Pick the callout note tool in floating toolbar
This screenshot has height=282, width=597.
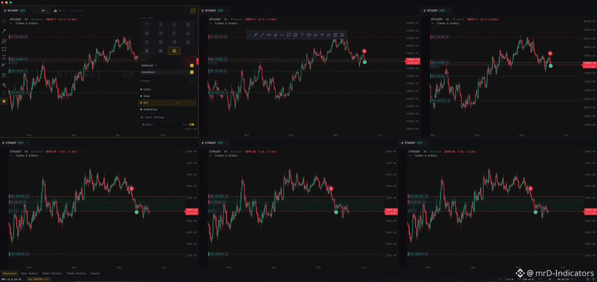coord(289,35)
